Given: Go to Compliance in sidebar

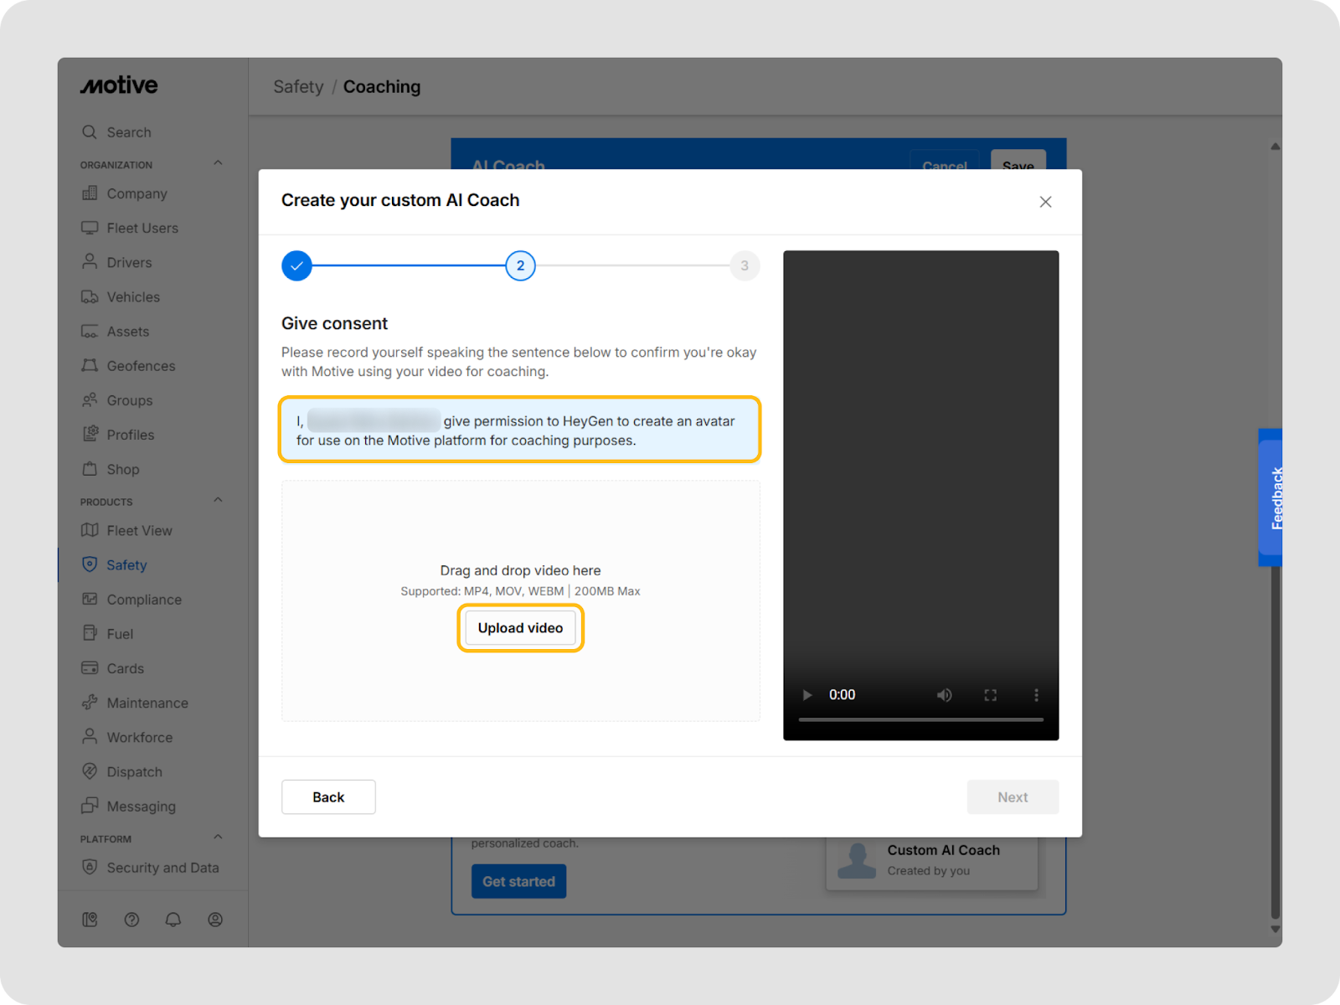Looking at the screenshot, I should pyautogui.click(x=143, y=600).
